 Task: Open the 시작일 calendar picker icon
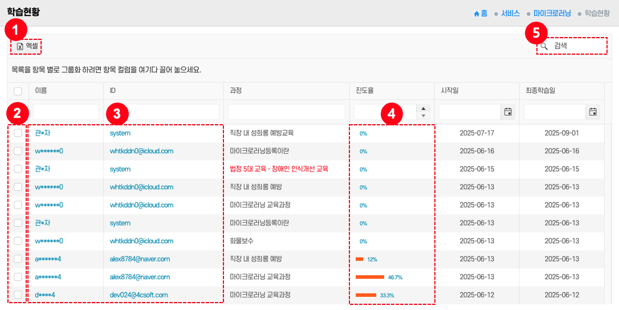(x=507, y=112)
